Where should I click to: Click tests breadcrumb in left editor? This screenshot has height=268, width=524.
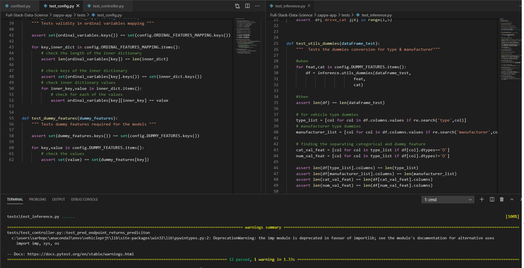(82, 15)
